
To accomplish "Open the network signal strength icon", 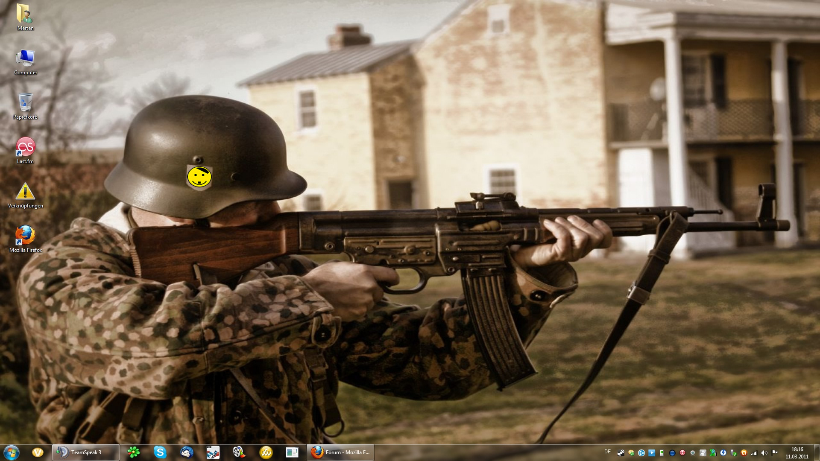I will [x=754, y=453].
